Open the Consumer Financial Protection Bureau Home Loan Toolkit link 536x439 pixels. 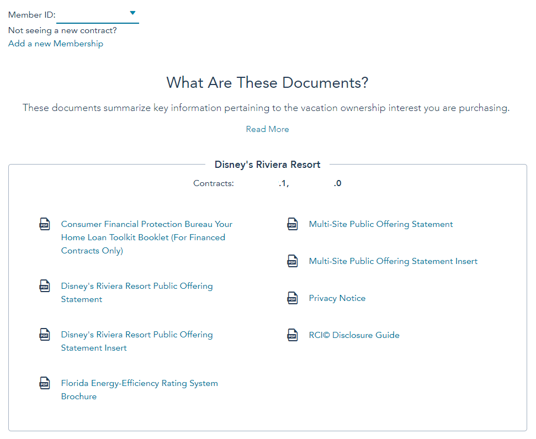click(146, 237)
